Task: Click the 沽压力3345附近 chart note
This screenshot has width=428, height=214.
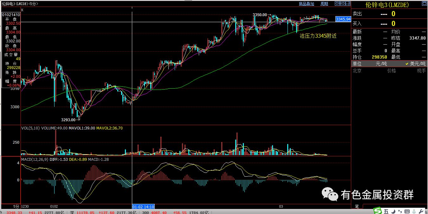Action: click(318, 36)
